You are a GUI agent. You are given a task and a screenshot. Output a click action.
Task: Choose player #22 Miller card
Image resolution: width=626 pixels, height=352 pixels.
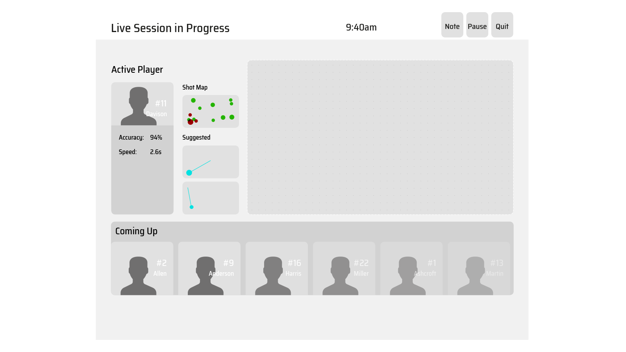point(344,268)
